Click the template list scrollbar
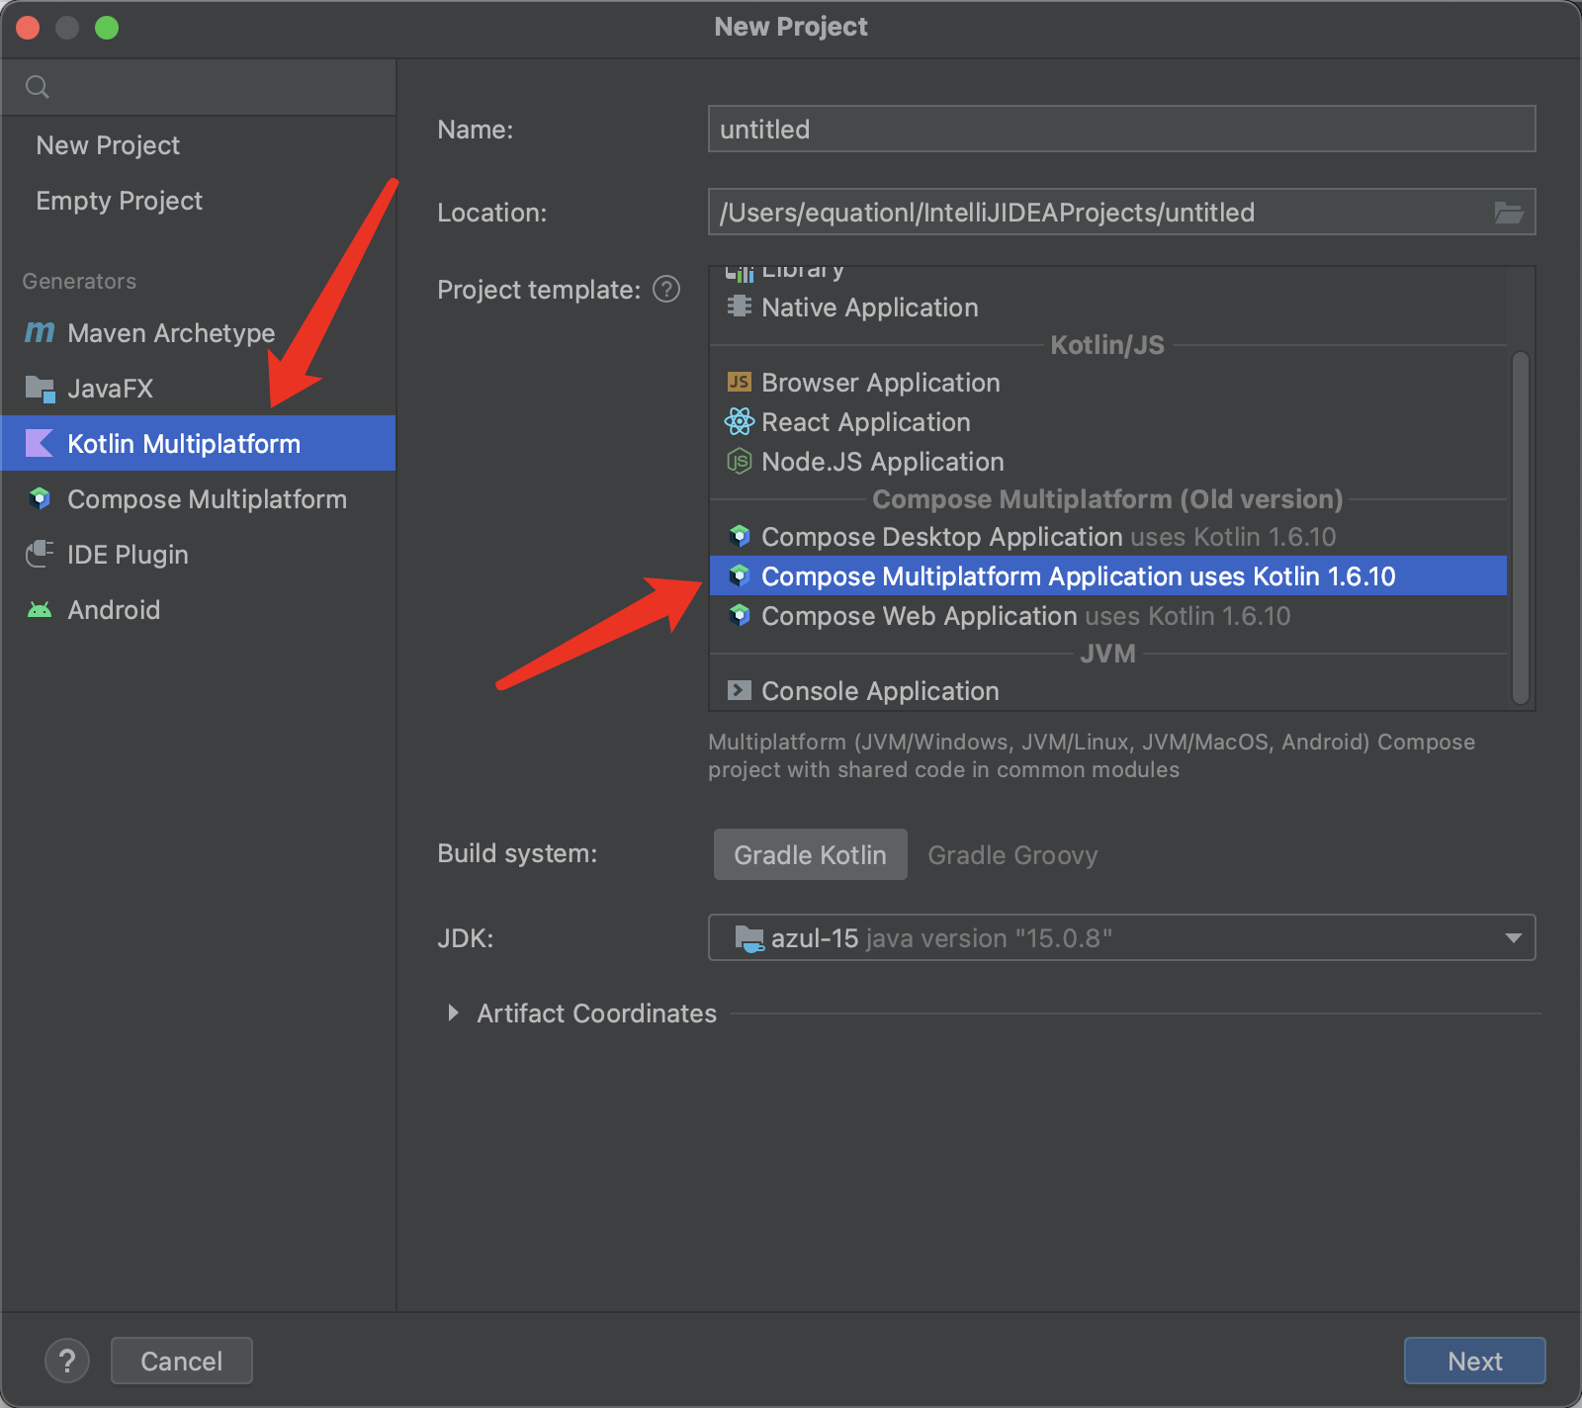Screen dimensions: 1582x1408 [x=1521, y=528]
